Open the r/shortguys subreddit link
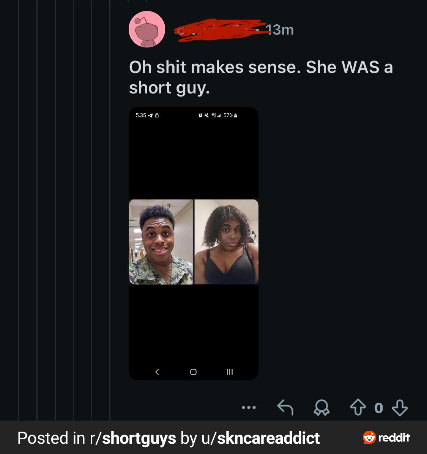The height and width of the screenshot is (454, 427). tap(133, 438)
